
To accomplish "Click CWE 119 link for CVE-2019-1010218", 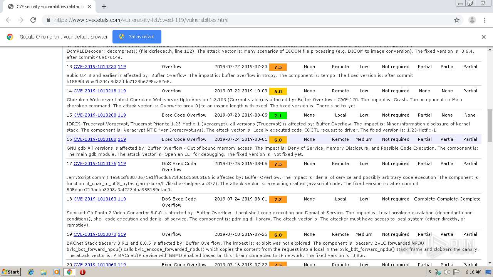I will point(122,91).
